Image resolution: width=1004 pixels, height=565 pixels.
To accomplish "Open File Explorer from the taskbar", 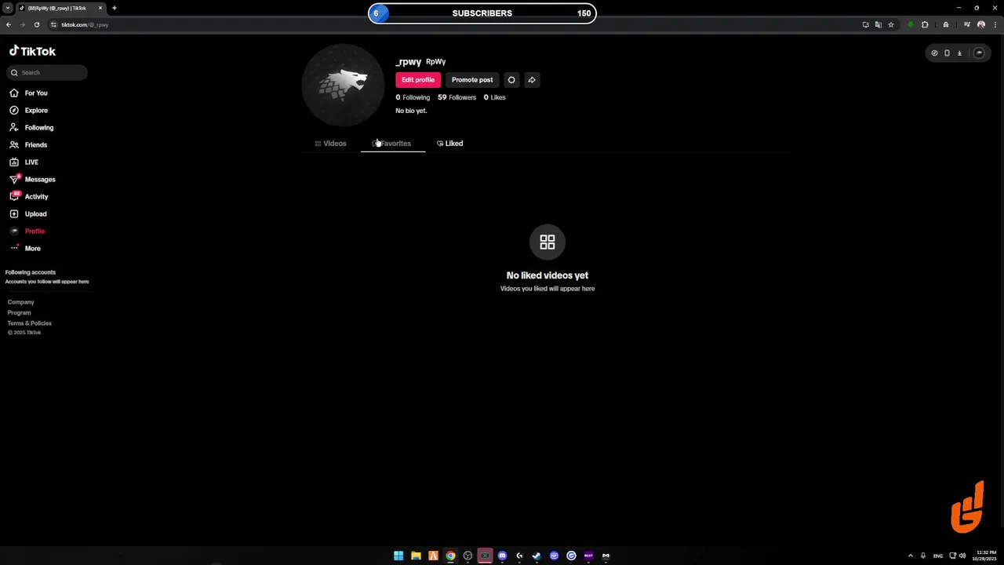I will click(416, 556).
